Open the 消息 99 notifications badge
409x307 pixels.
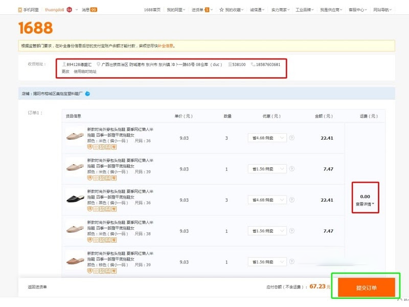tap(90, 9)
